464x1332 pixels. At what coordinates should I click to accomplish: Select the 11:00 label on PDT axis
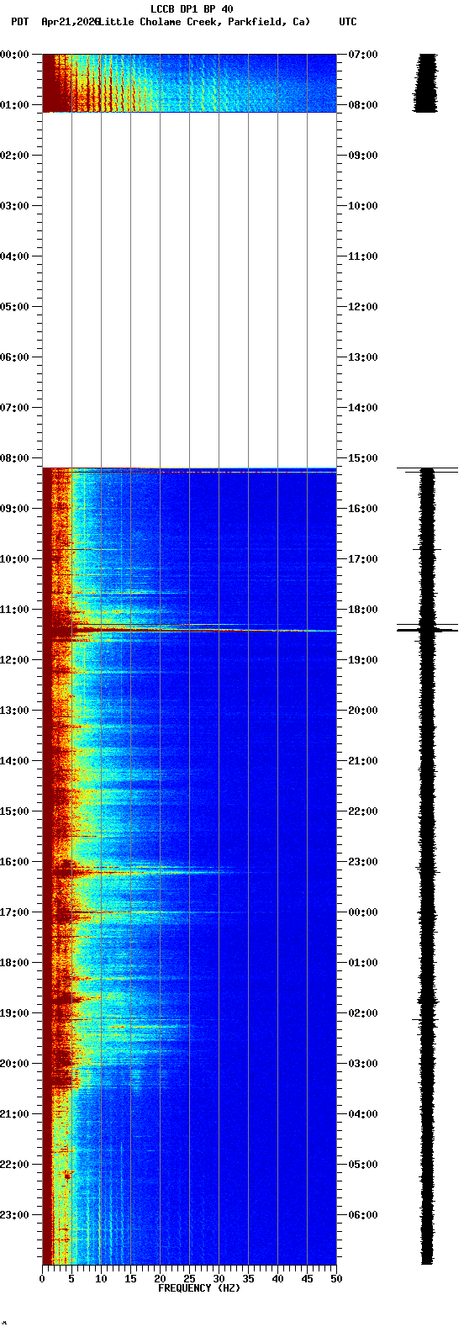point(15,610)
